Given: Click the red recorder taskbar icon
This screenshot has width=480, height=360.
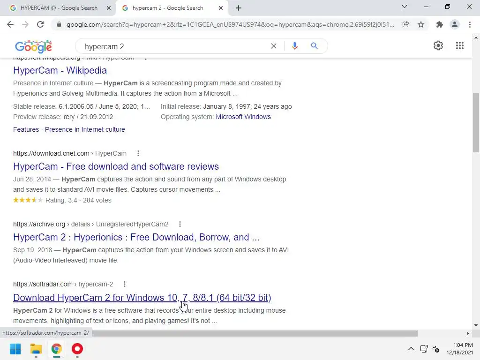Looking at the screenshot, I should tap(77, 349).
